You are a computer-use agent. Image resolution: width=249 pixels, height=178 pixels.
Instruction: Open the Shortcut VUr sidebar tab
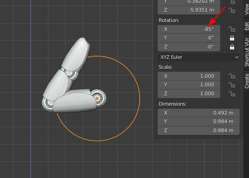246,52
